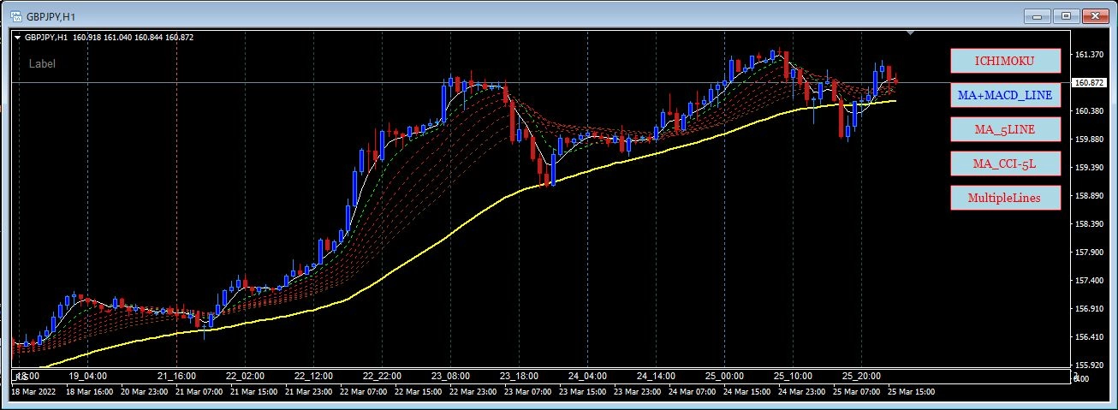Screen dimensions: 1118x410
Task: Click the 23_18:00 time label
Action: tap(518, 376)
